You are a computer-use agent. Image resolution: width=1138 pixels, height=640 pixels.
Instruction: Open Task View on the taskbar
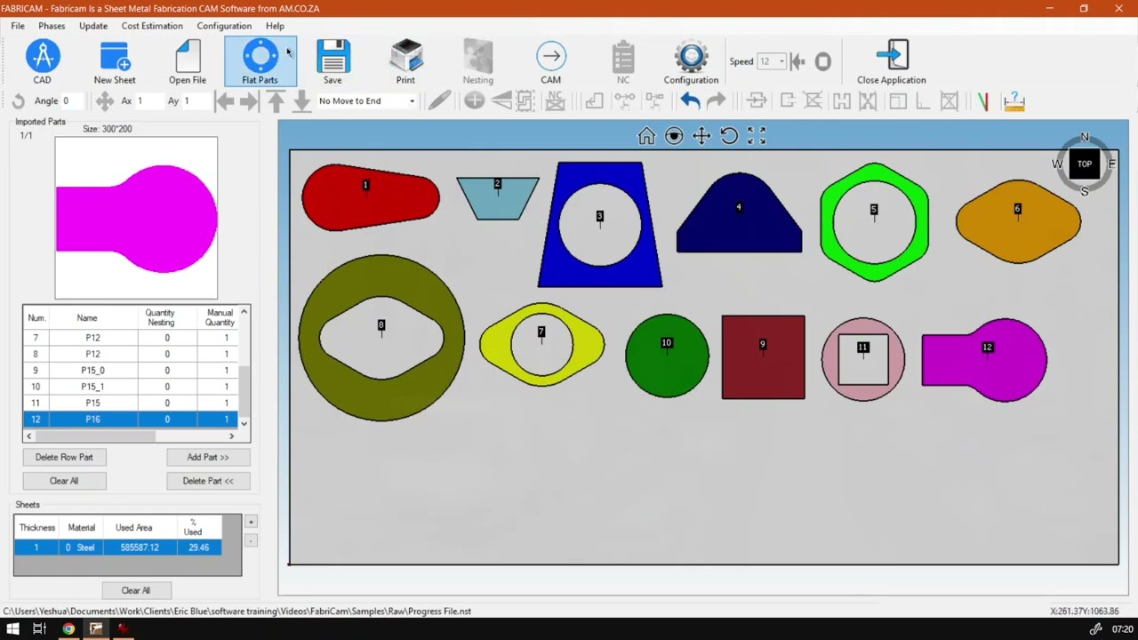coord(39,629)
